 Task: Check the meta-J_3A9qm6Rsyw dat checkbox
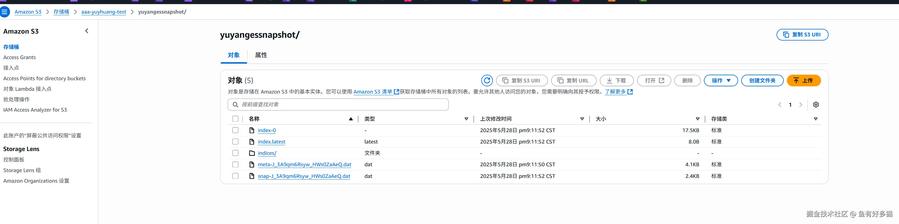point(235,165)
